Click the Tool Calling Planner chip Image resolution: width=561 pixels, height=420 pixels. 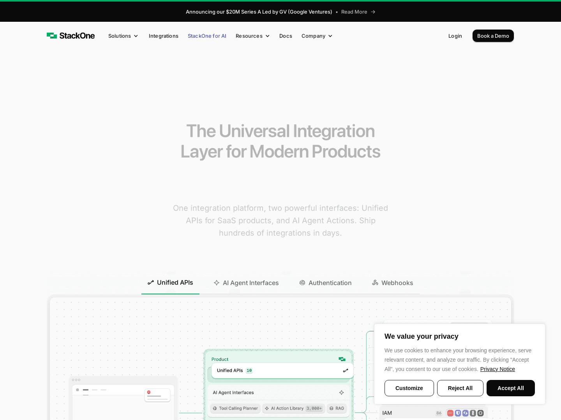click(235, 408)
